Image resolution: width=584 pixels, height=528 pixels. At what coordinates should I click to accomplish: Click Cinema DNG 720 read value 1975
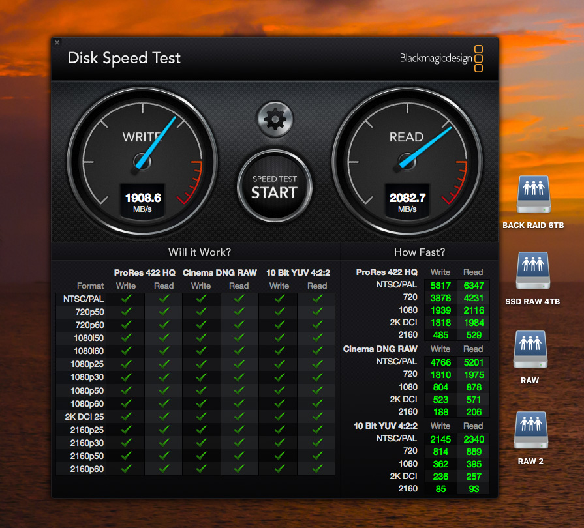[474, 375]
